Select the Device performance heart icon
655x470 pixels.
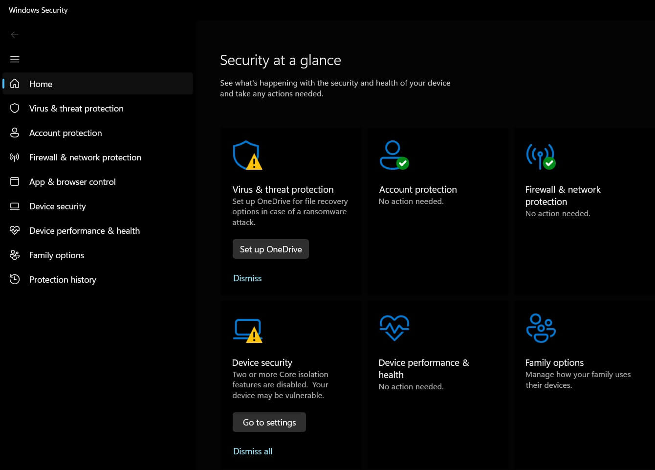coord(394,328)
